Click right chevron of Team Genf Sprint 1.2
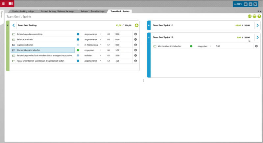The height and width of the screenshot is (143, 263). click(x=257, y=37)
